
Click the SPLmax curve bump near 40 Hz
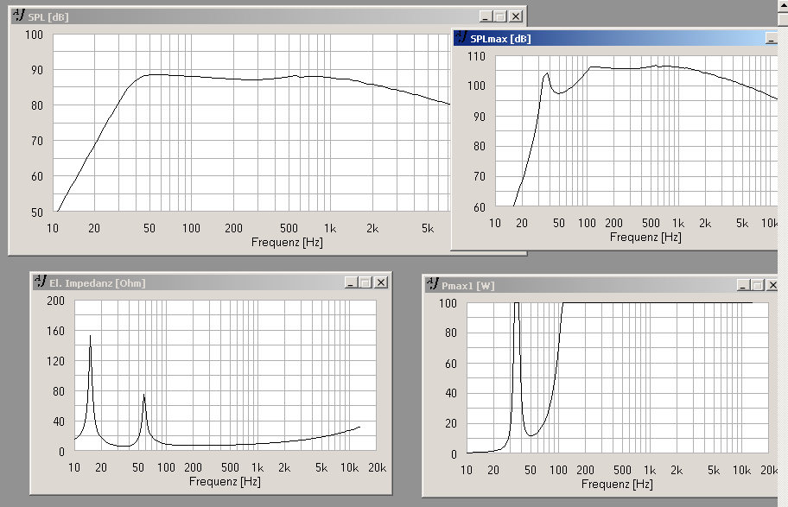pyautogui.click(x=546, y=74)
